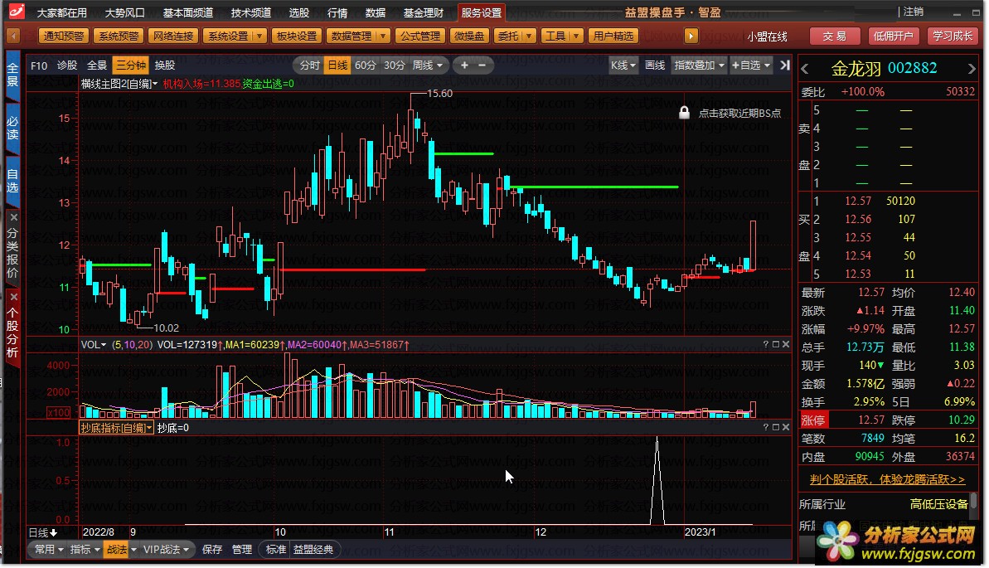Expand 指标 dropdown at bottom

coord(85,549)
